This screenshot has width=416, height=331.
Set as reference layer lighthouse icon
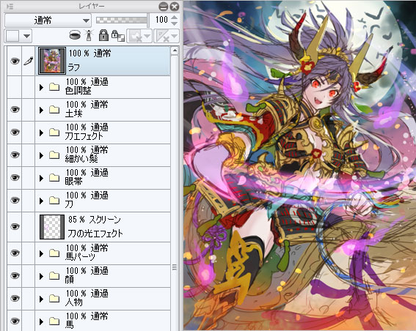point(89,35)
